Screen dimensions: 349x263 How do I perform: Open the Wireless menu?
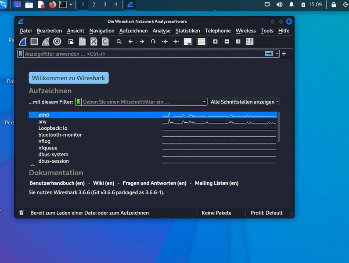pyautogui.click(x=245, y=31)
